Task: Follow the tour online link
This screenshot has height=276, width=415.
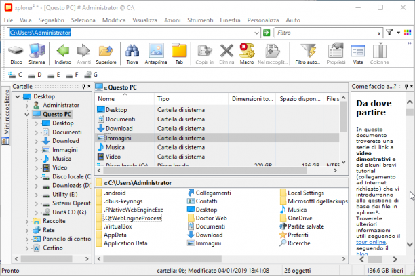Action: coord(371,242)
